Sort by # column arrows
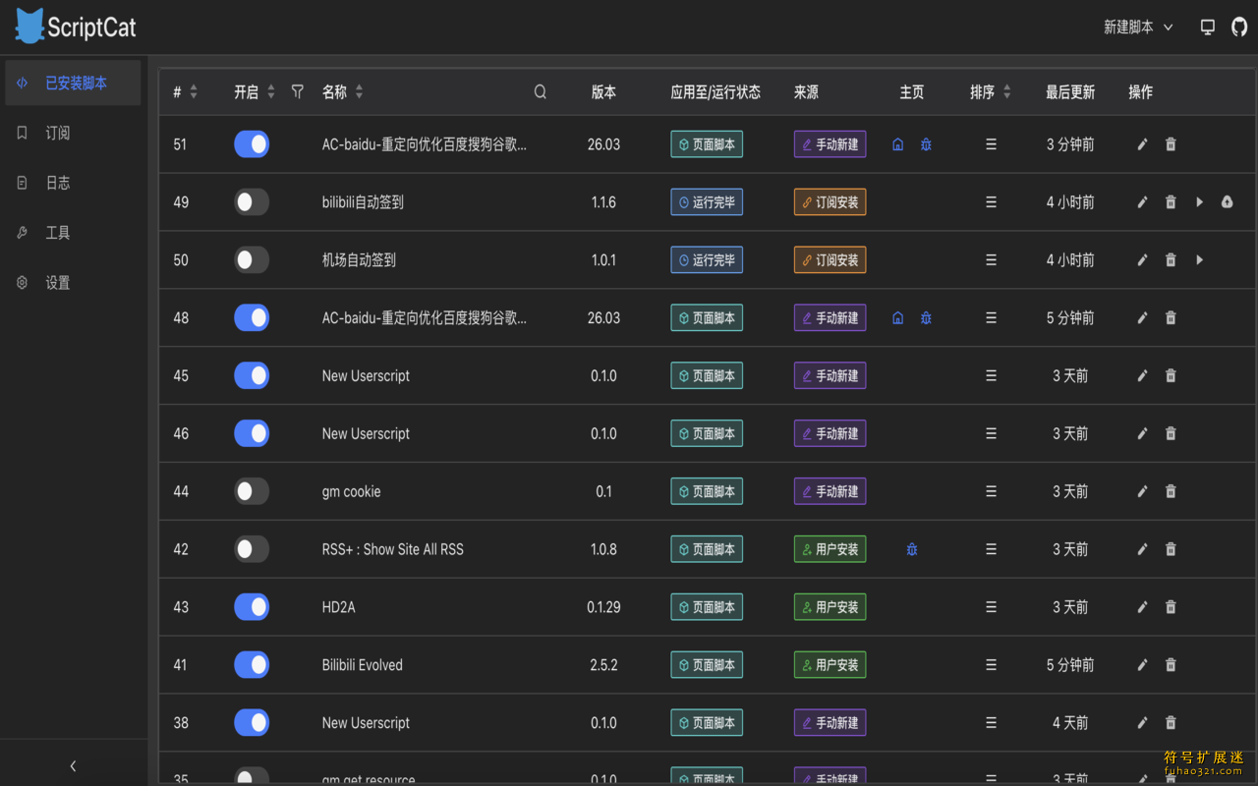The height and width of the screenshot is (786, 1258). [194, 91]
